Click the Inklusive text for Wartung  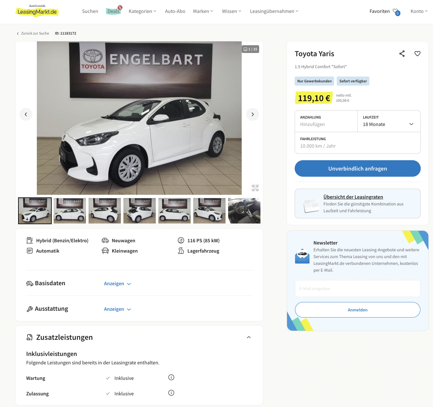(x=124, y=378)
